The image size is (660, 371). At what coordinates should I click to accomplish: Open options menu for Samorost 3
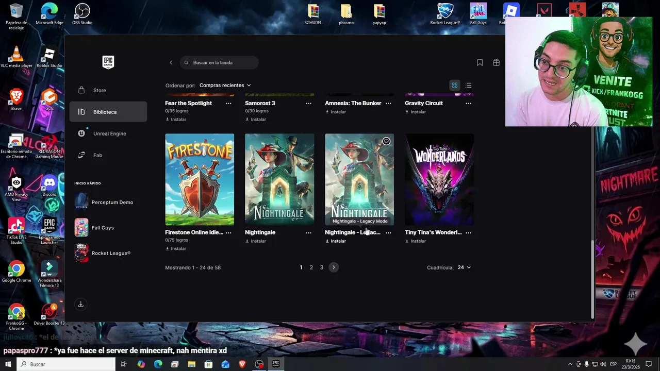pyautogui.click(x=308, y=103)
